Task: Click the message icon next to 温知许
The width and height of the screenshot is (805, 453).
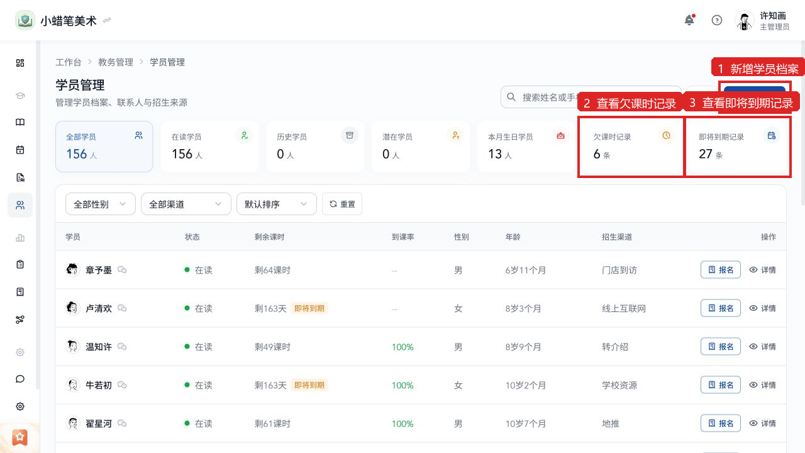Action: [123, 347]
